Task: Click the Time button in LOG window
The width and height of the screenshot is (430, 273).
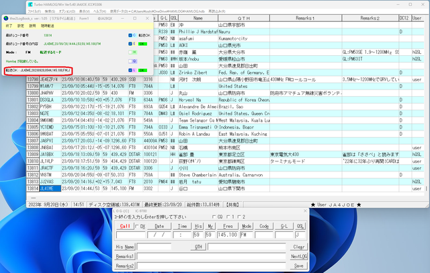Action: 182,226
